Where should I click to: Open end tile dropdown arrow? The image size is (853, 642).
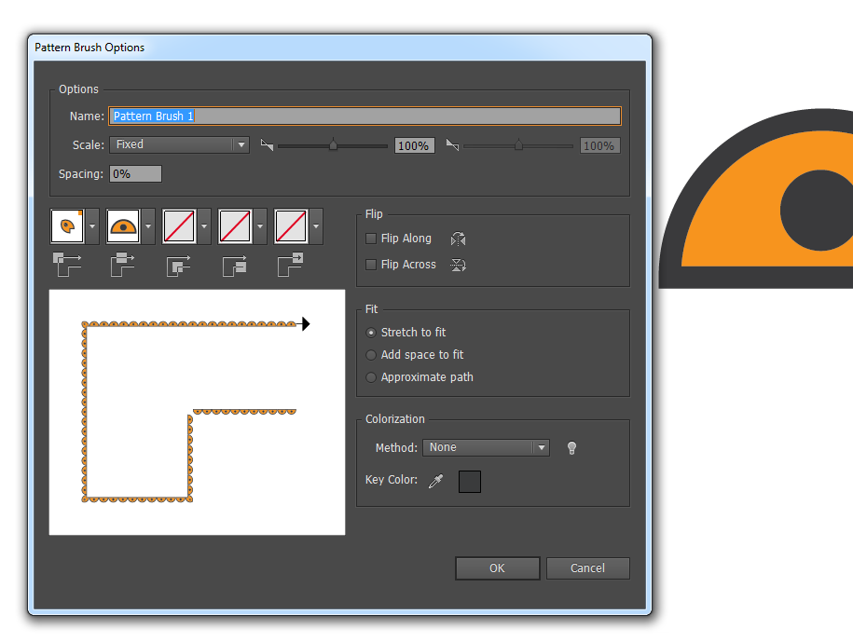point(316,226)
